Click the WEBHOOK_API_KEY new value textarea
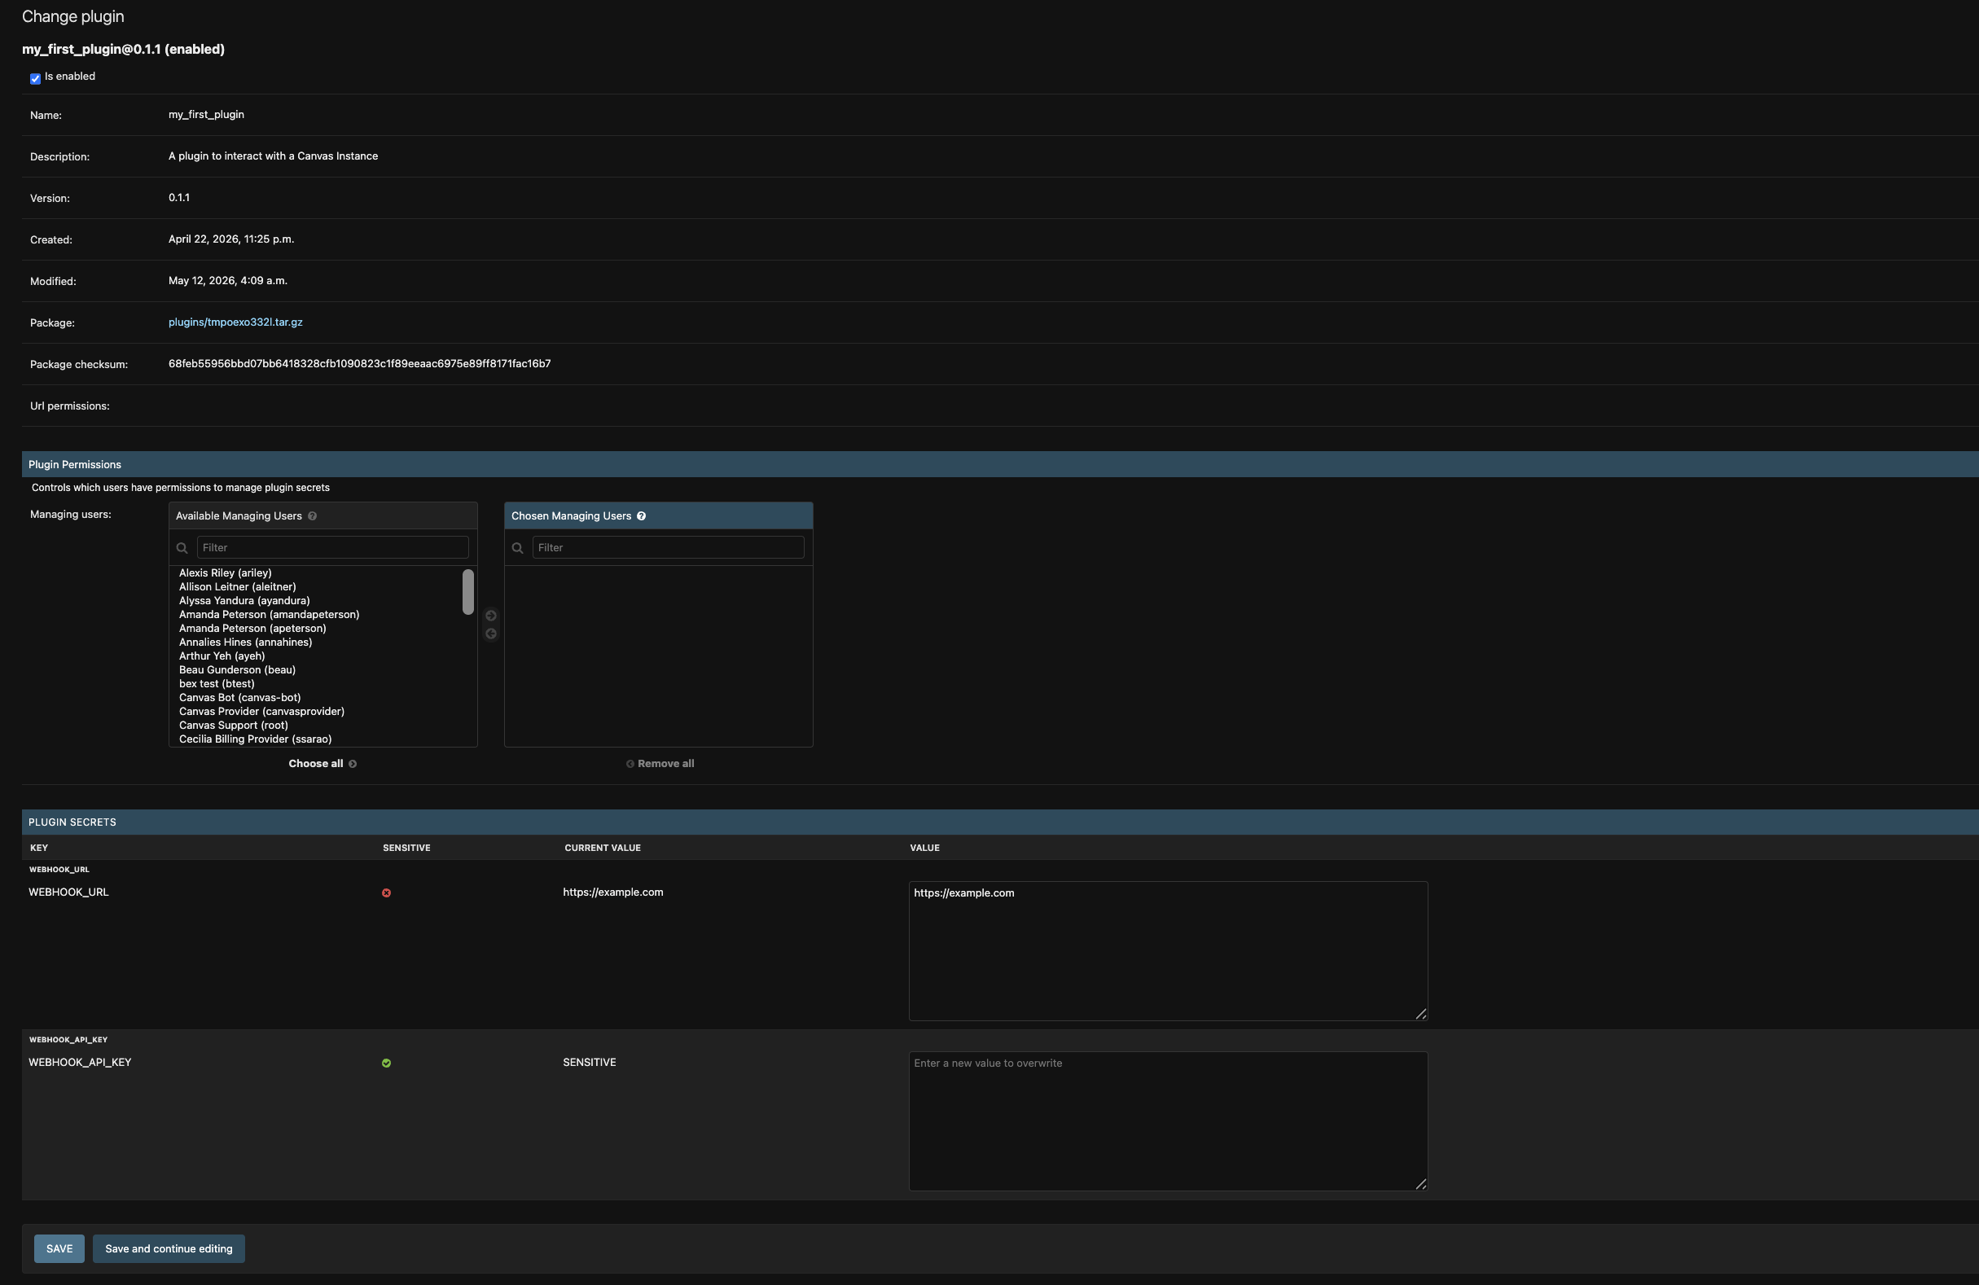Viewport: 1979px width, 1285px height. tap(1169, 1121)
